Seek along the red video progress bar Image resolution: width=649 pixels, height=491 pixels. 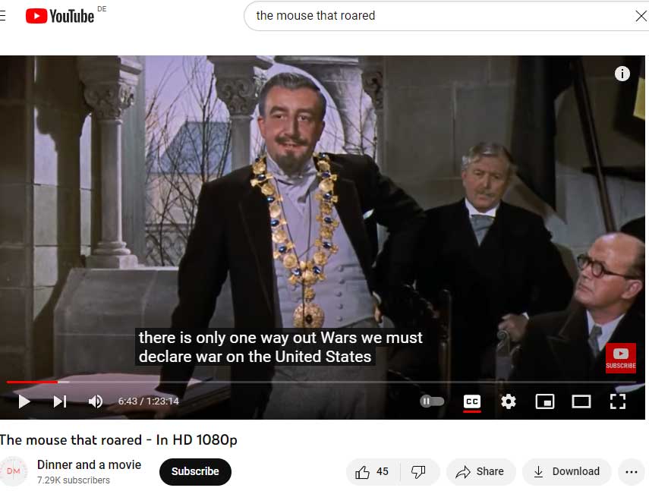[x=321, y=382]
